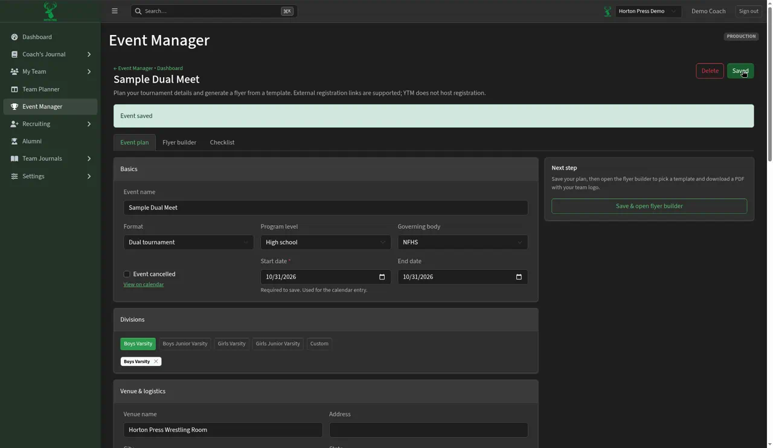The width and height of the screenshot is (773, 448).
Task: Click the Dashboard gauge icon in the sidebar
Action: (x=14, y=37)
